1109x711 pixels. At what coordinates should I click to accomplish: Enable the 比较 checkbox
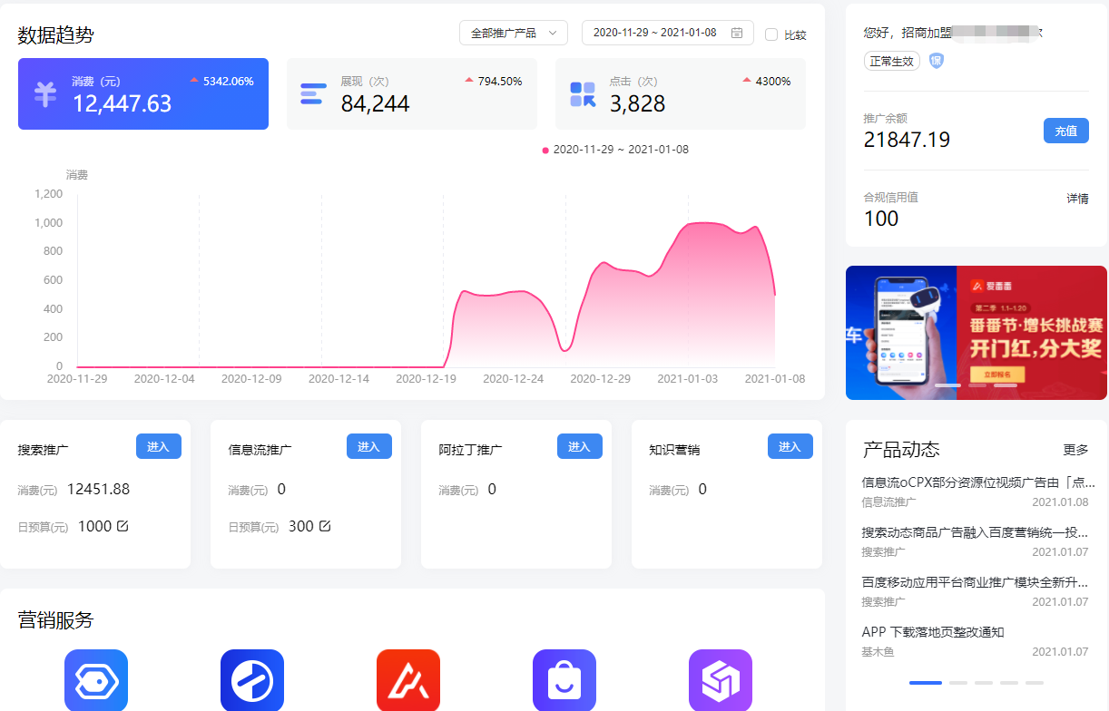tap(771, 34)
